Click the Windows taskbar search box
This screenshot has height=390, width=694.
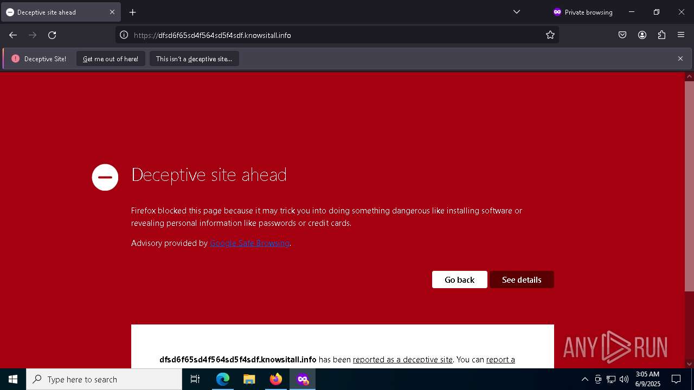click(104, 379)
